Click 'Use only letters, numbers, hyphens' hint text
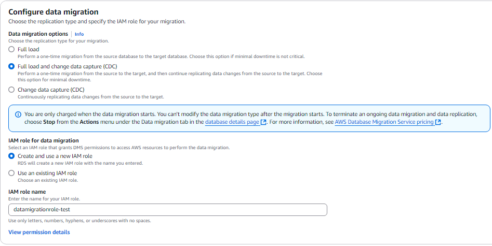The width and height of the screenshot is (492, 246). 79,221
